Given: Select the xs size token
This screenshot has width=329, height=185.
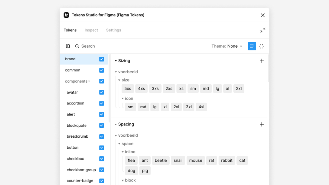Looking at the screenshot, I should click(181, 88).
